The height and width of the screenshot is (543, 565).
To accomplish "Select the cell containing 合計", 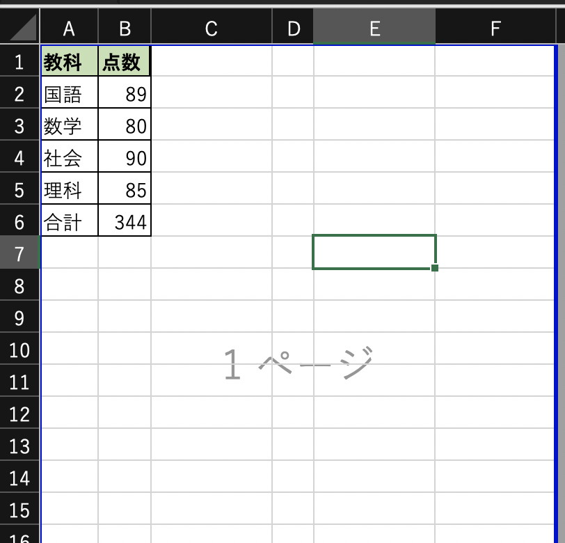I will [x=69, y=221].
